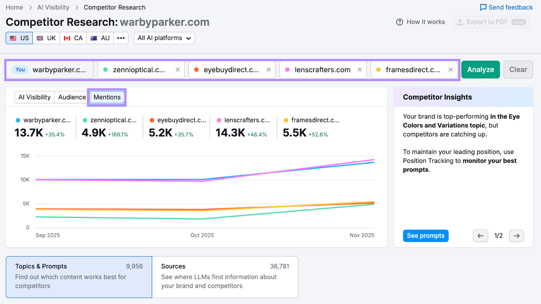541x304 pixels.
Task: Switch to the Audience tab
Action: [71, 97]
